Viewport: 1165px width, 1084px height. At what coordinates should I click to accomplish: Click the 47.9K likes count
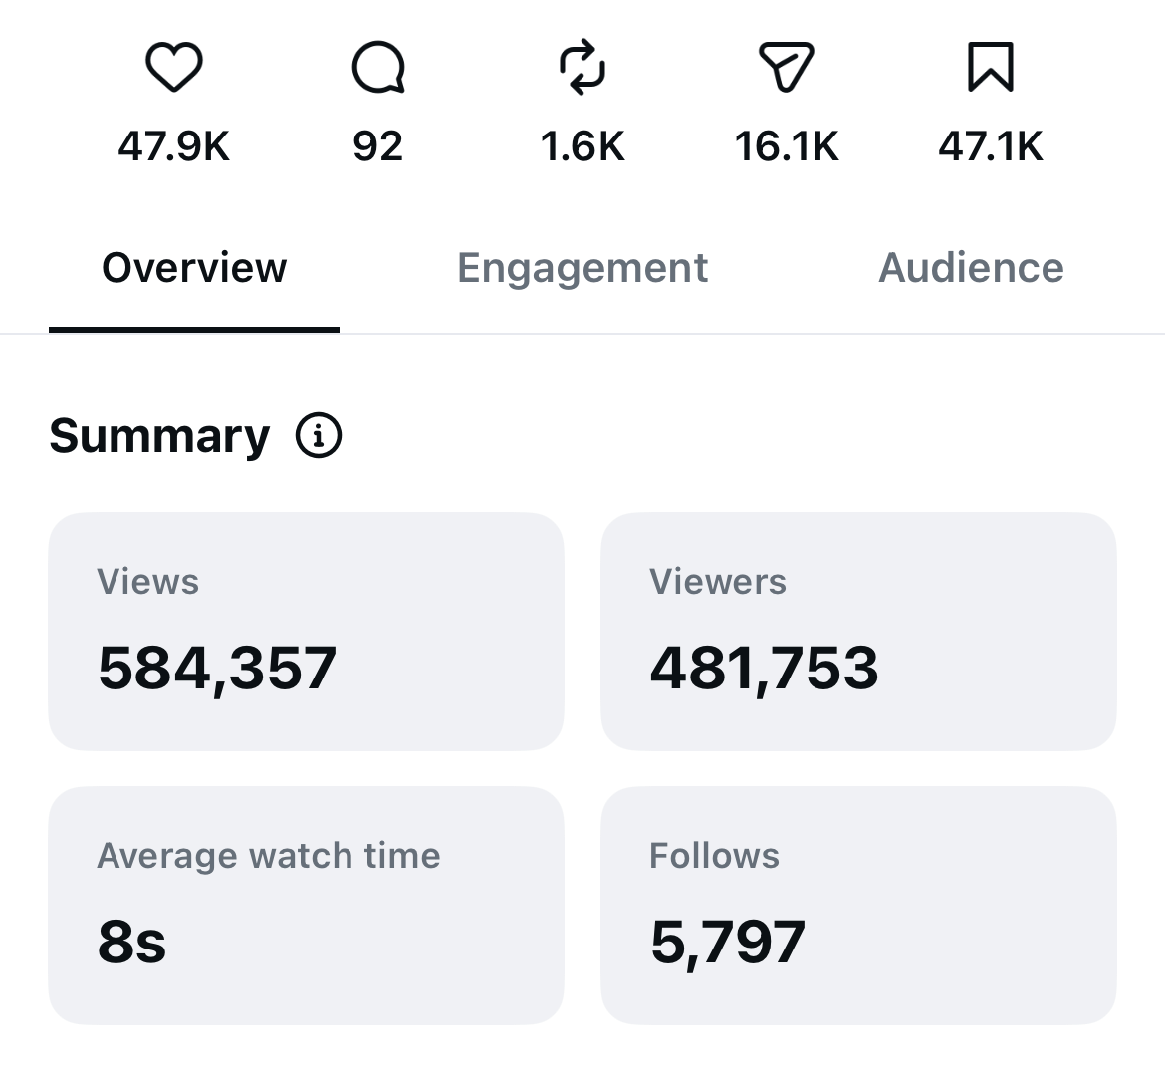(x=174, y=145)
